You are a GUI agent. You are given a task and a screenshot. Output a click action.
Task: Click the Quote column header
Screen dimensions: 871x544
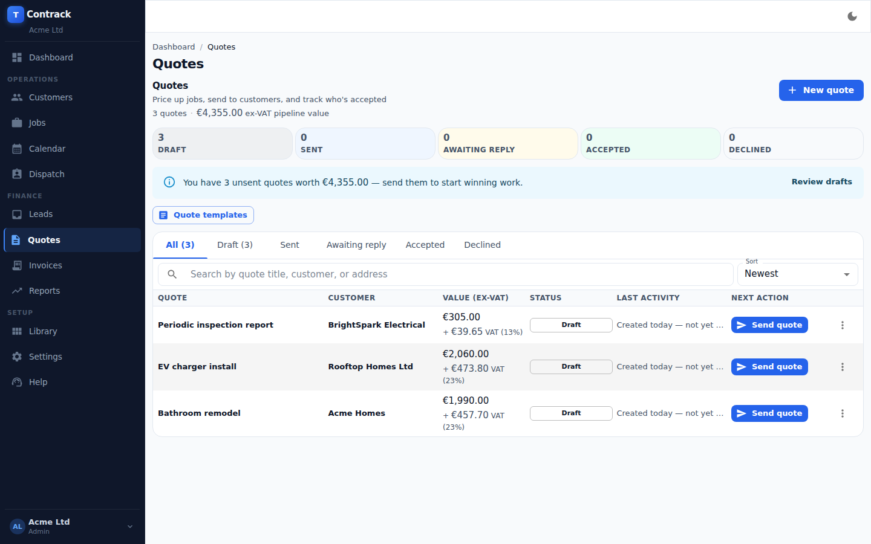point(172,298)
